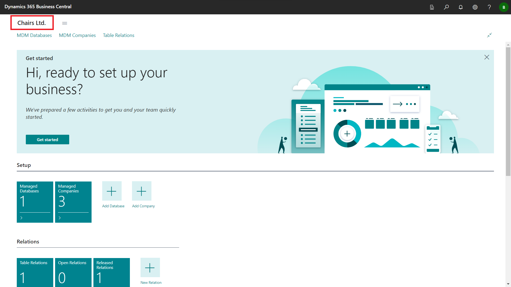Open hamburger navigation menu beside Chairs Ltd.
This screenshot has width=511, height=287.
pos(65,23)
